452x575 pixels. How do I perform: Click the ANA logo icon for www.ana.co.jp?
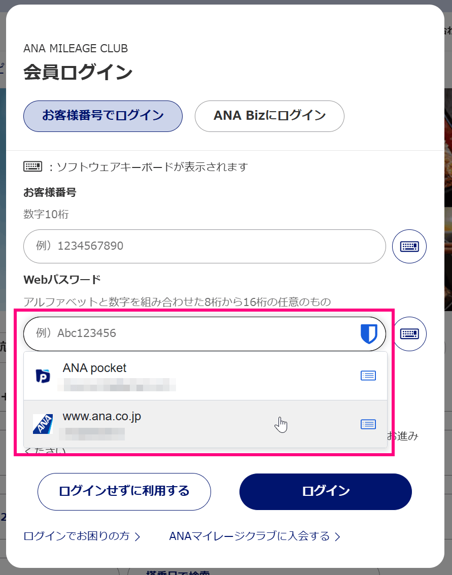tap(43, 424)
